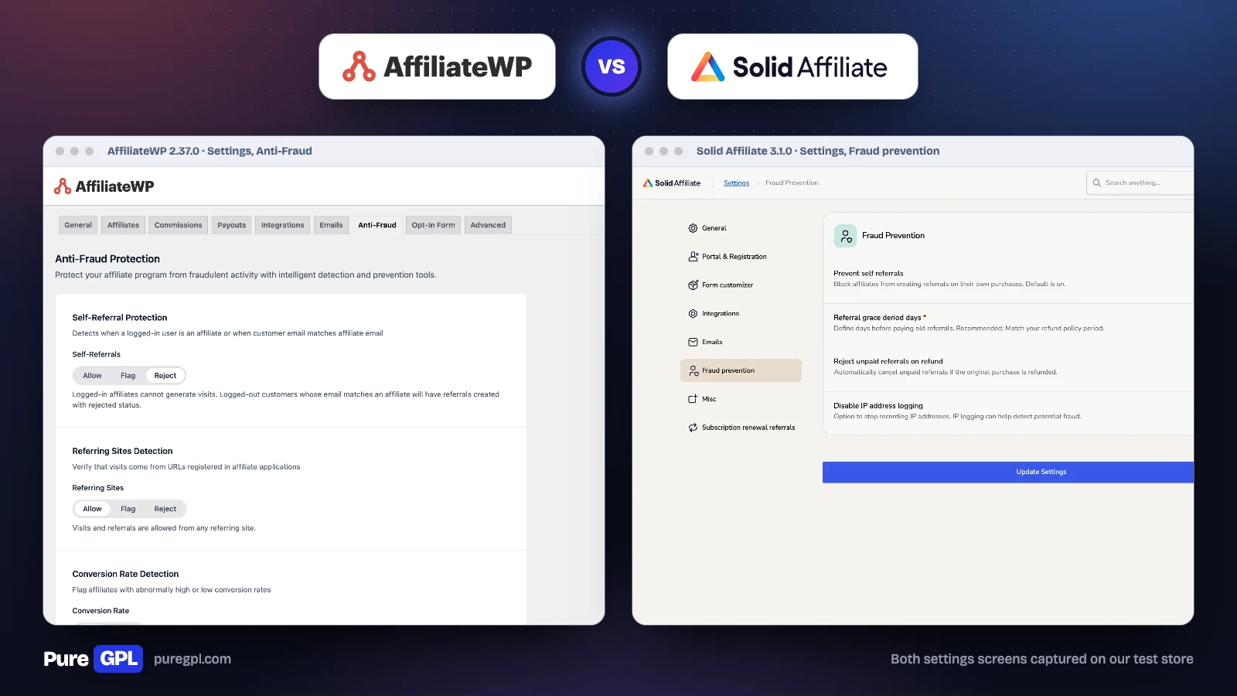This screenshot has width=1237, height=696.
Task: Click the Fraud Prevention section header icon
Action: click(845, 236)
